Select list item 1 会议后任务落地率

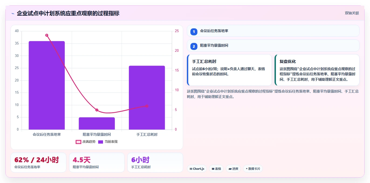point(273,31)
